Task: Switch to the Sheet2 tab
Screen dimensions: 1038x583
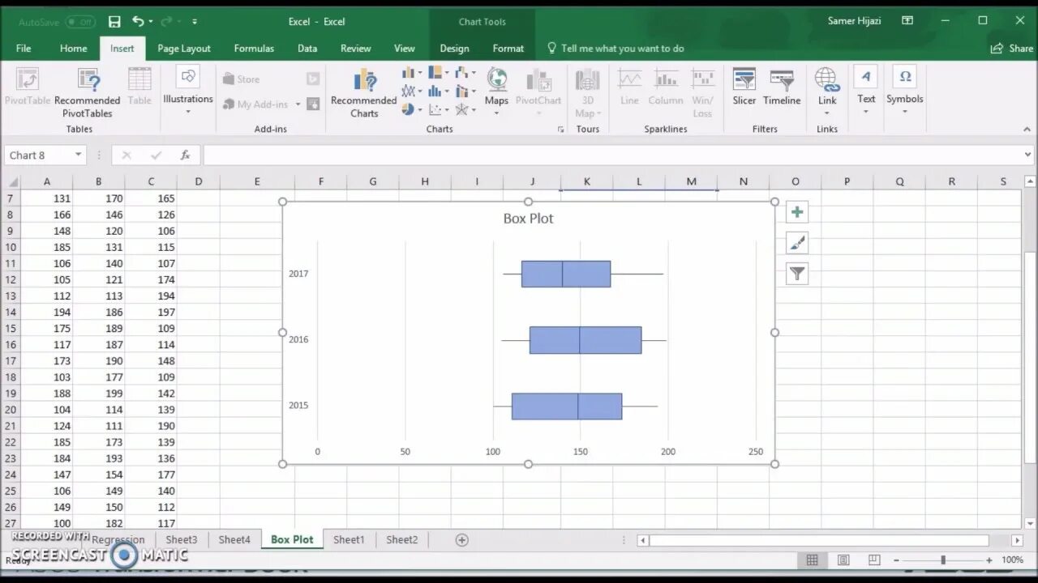Action: click(x=402, y=539)
